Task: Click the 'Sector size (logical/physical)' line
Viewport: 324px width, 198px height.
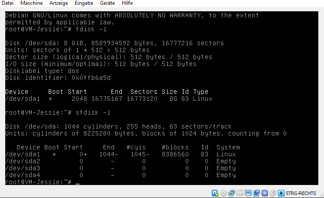Action: pos(109,57)
